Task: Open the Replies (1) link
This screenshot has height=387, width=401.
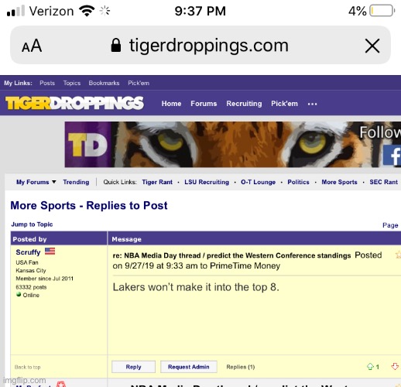Action: [241, 367]
